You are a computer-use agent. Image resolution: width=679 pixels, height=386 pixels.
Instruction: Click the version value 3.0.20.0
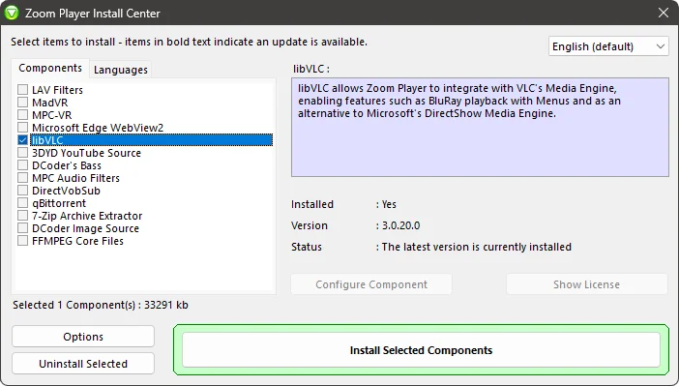click(x=400, y=225)
